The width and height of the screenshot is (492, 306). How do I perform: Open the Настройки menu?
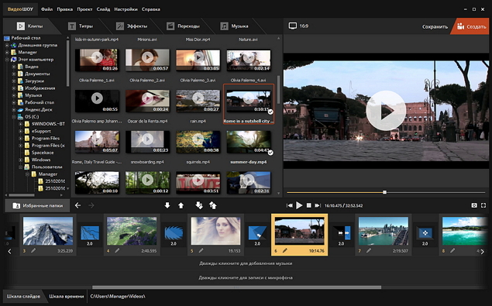pos(126,9)
